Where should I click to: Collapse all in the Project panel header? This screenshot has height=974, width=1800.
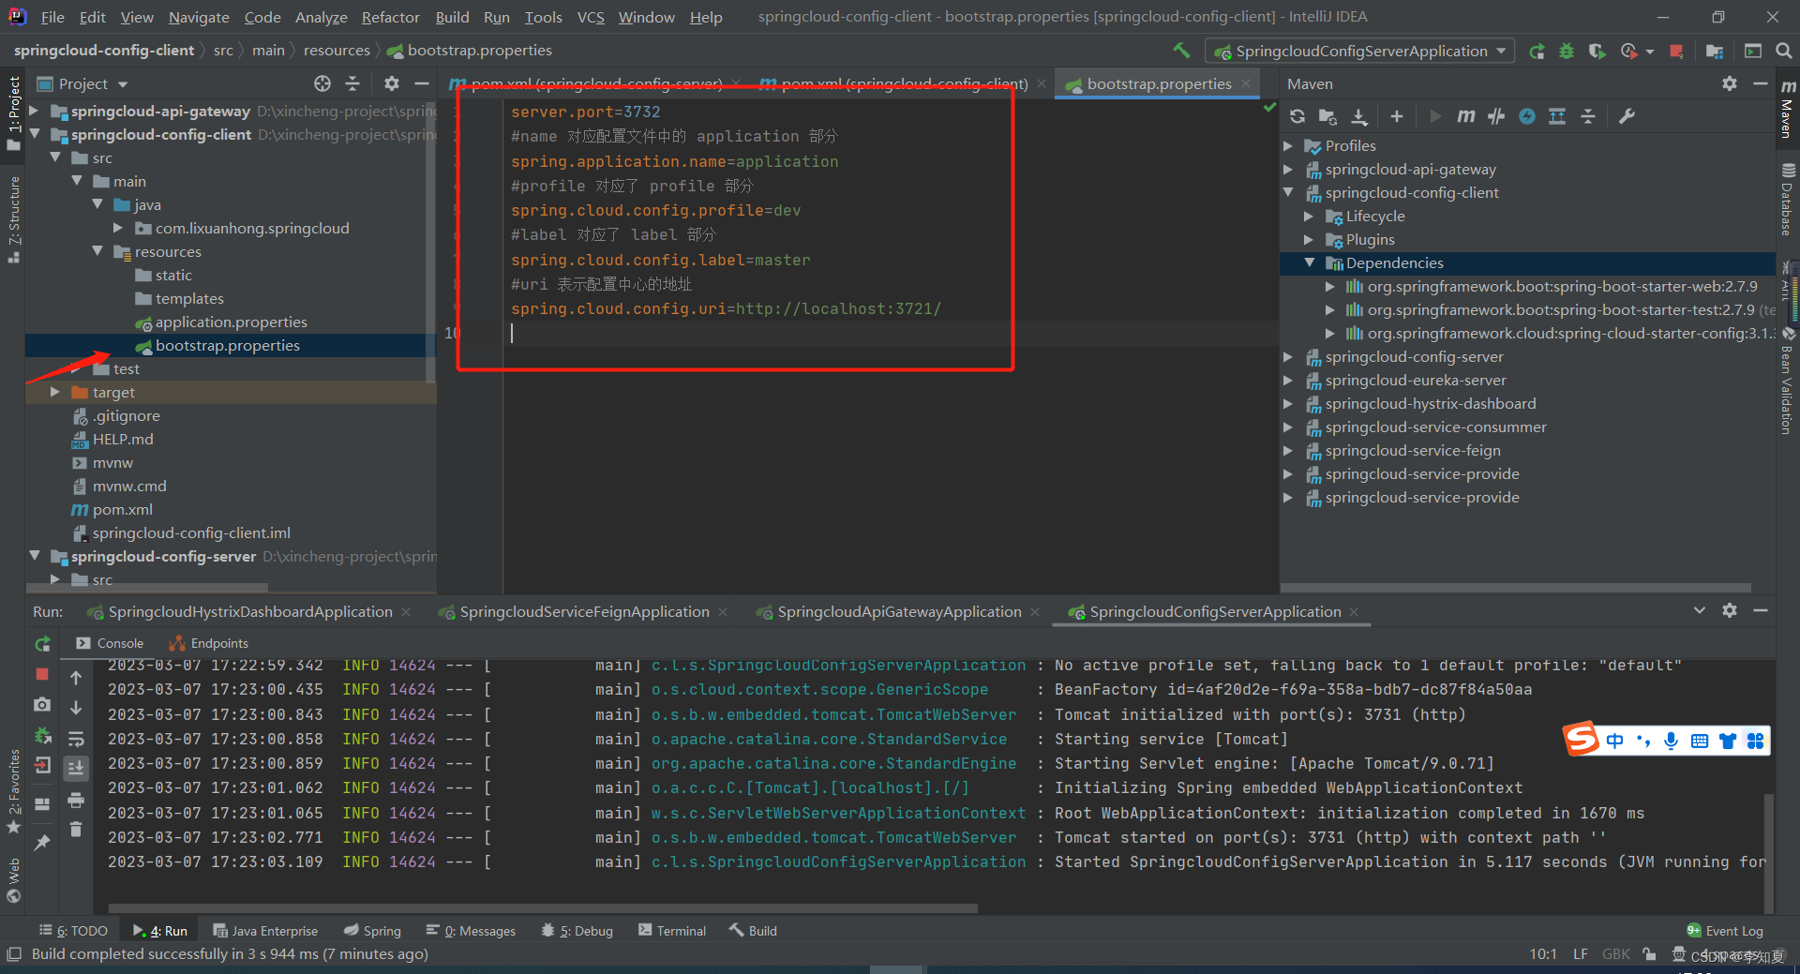click(352, 83)
